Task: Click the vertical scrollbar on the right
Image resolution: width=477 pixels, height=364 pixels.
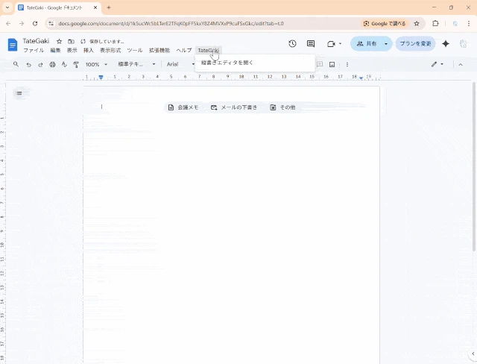Action: point(474,166)
